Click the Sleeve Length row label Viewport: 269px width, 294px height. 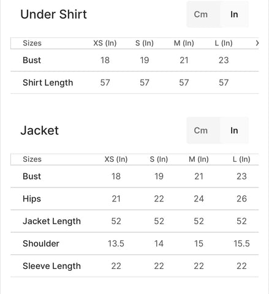click(x=51, y=266)
